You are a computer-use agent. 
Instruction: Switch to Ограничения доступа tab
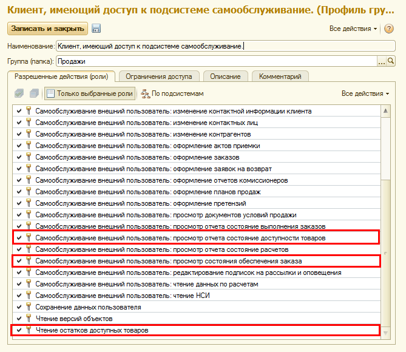tap(159, 76)
